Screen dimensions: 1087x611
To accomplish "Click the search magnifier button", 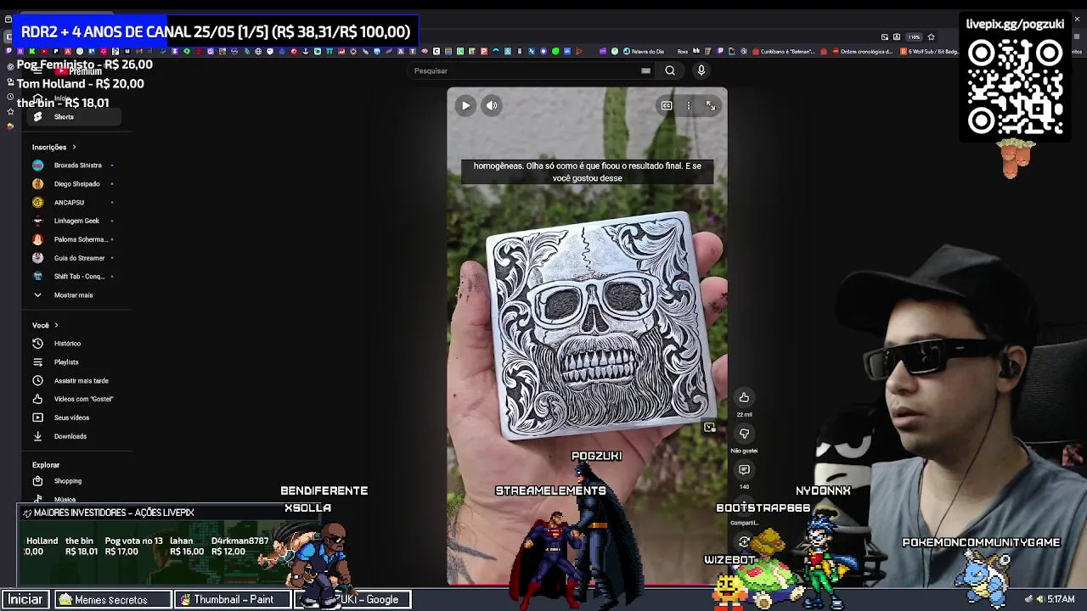I will tap(670, 70).
